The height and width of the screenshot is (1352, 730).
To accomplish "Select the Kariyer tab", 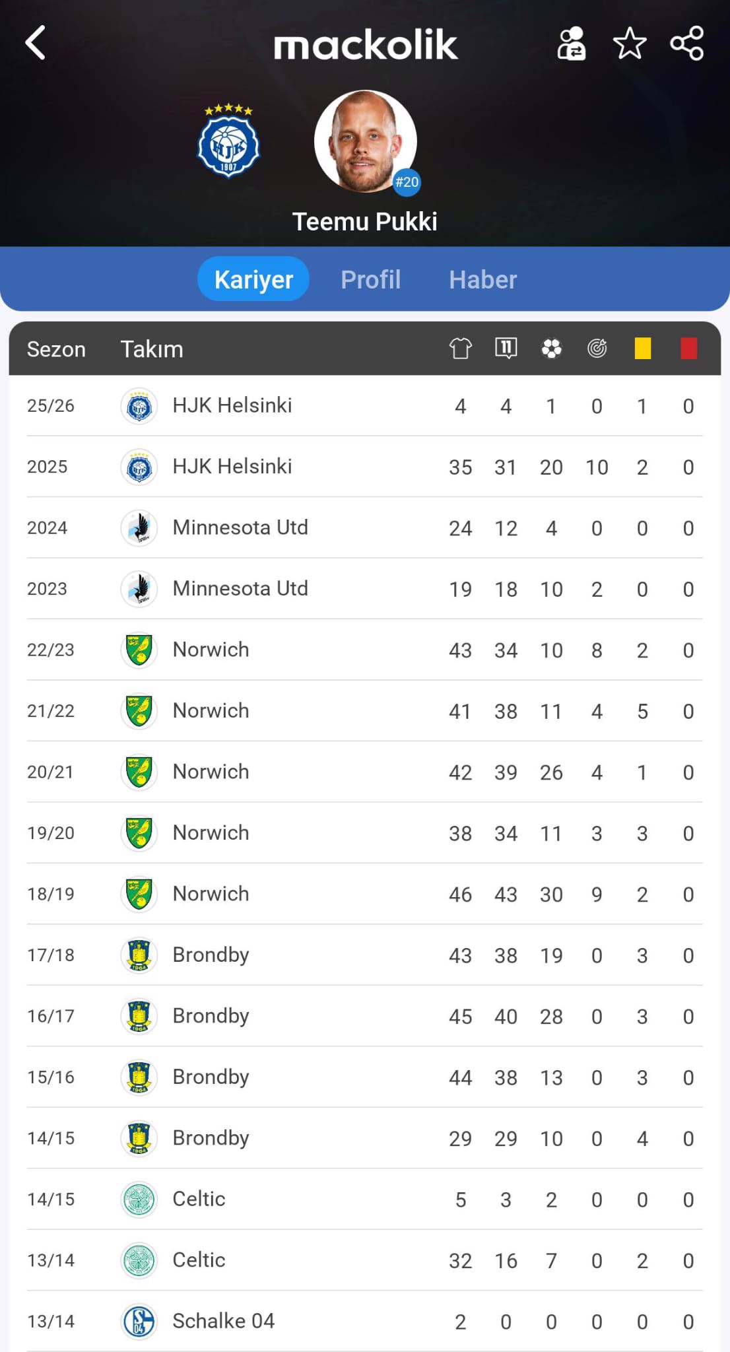I will pyautogui.click(x=253, y=279).
